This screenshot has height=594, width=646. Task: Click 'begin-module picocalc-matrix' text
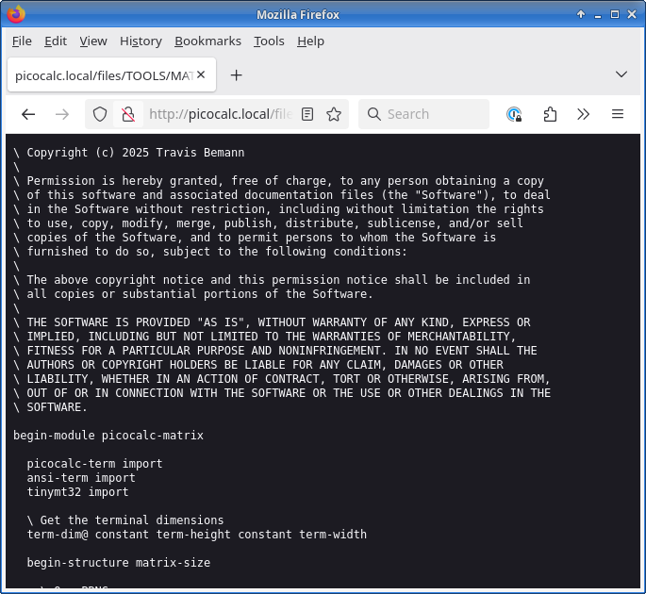(x=108, y=436)
